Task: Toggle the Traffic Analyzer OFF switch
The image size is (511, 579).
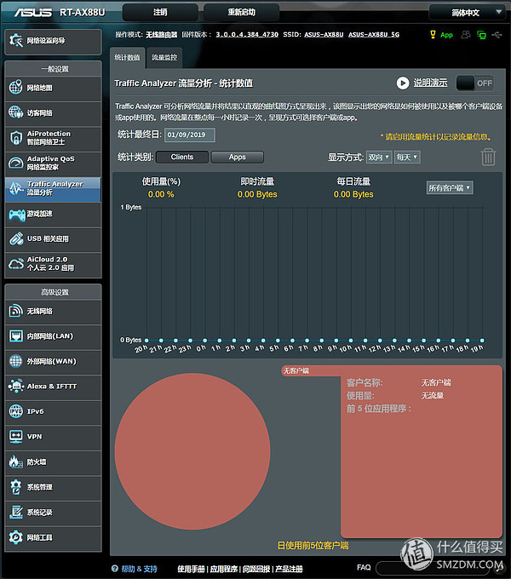Action: click(x=475, y=83)
